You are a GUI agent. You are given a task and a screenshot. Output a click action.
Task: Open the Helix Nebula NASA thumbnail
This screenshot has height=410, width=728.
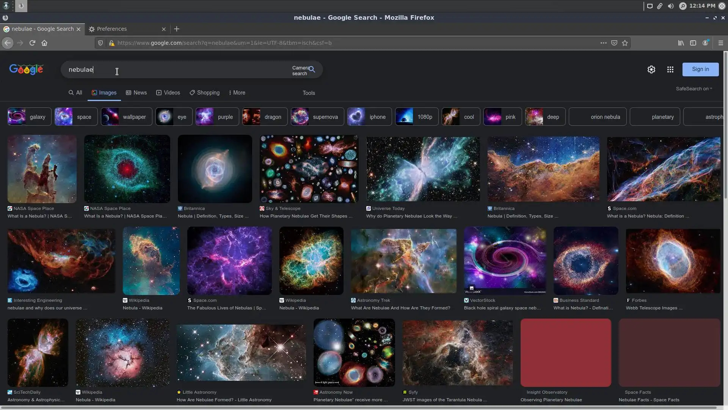tap(127, 169)
